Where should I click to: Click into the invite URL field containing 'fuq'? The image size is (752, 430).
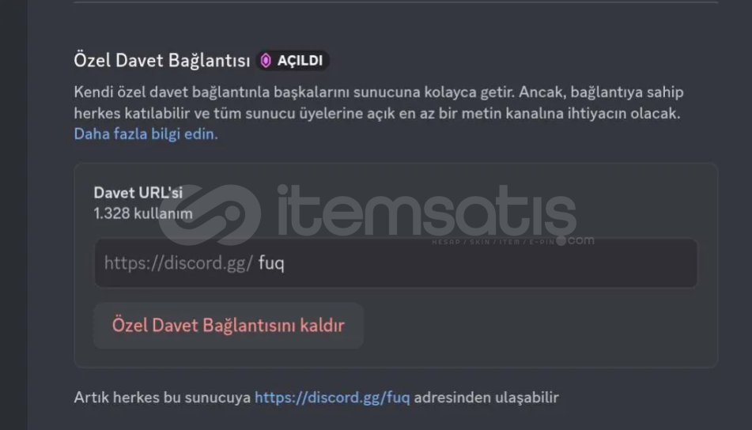pos(395,263)
